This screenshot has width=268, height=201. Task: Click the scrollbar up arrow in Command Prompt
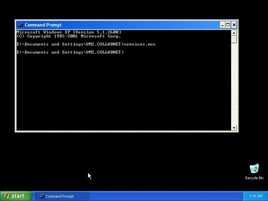coord(234,33)
